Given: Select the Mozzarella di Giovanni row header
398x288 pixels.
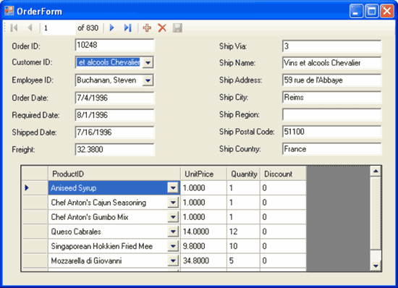Looking at the screenshot, I should [x=35, y=261].
